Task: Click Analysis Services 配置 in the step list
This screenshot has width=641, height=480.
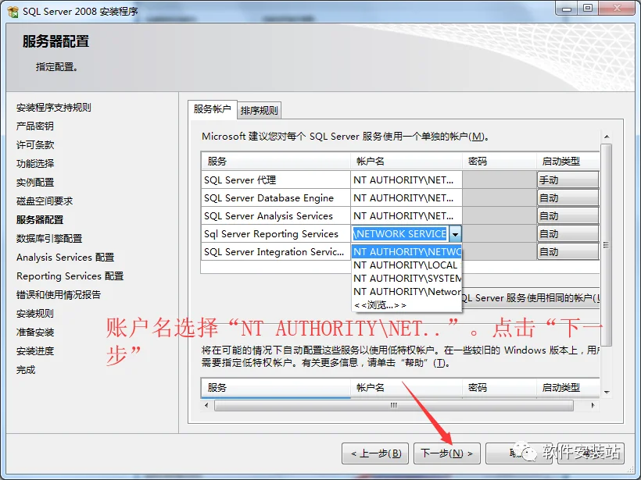Action: [x=65, y=257]
